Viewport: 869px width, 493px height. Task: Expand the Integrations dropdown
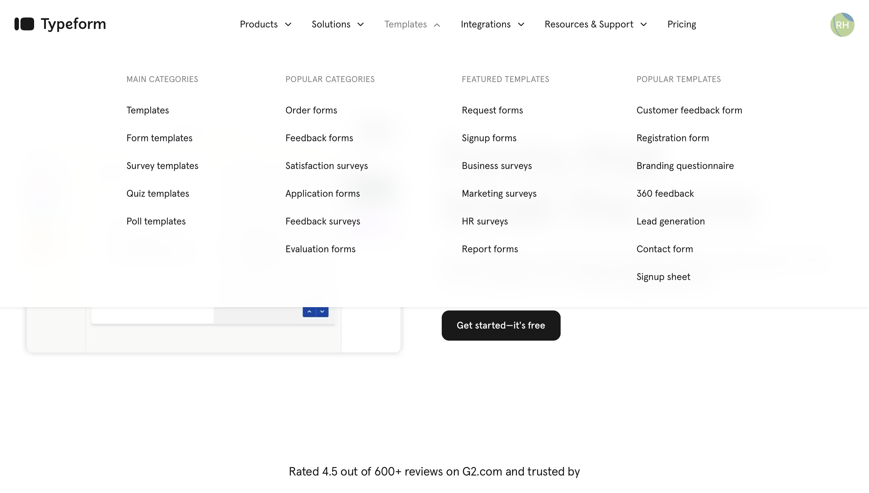tap(492, 24)
